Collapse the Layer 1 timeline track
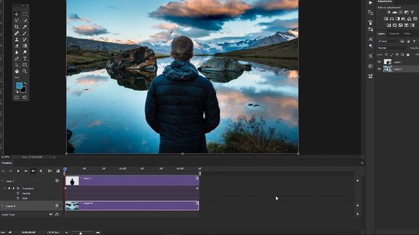Screen dimensions: 419x235 coord(3,181)
